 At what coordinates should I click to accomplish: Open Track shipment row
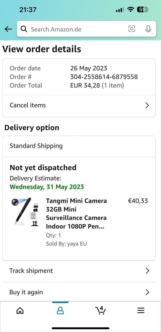click(x=31, y=271)
